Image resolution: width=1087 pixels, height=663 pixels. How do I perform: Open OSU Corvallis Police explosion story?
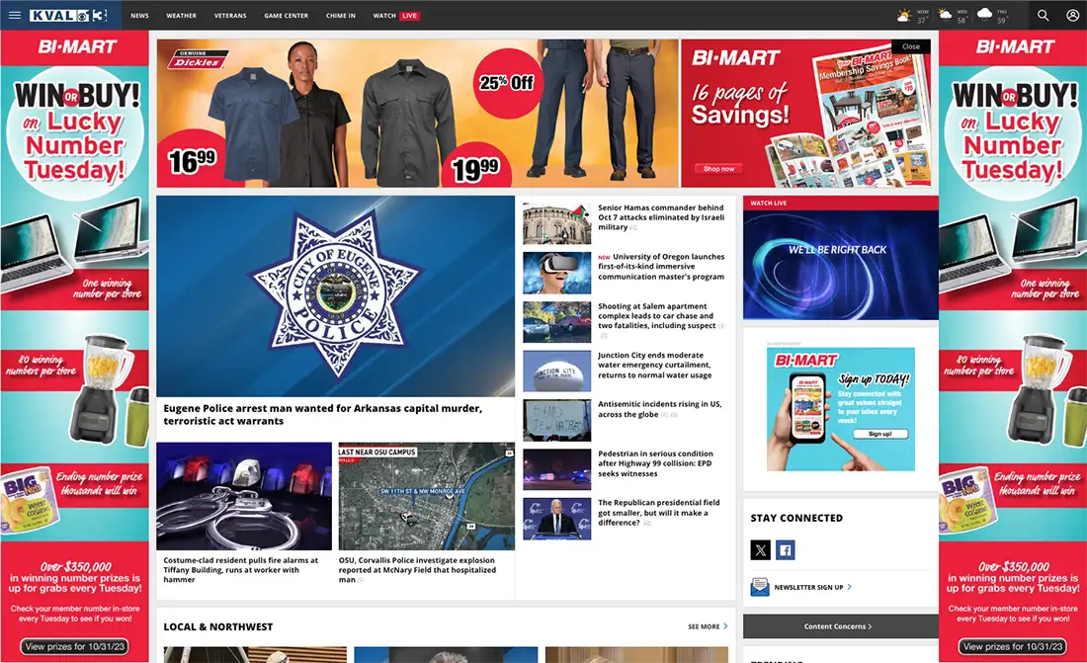[x=417, y=569]
